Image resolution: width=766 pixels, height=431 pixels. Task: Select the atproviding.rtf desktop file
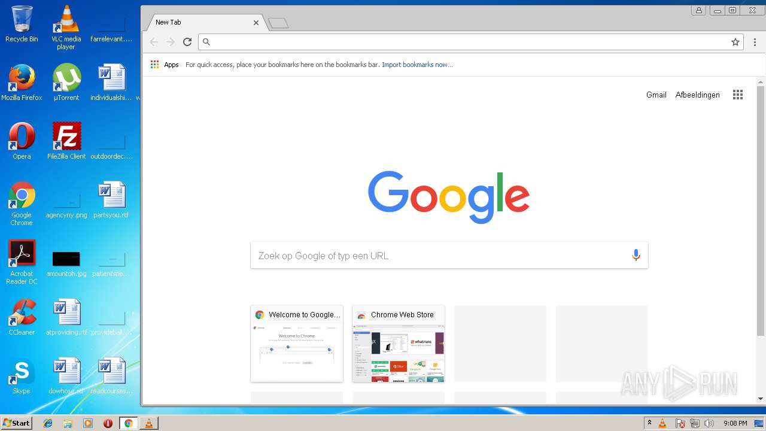(66, 317)
